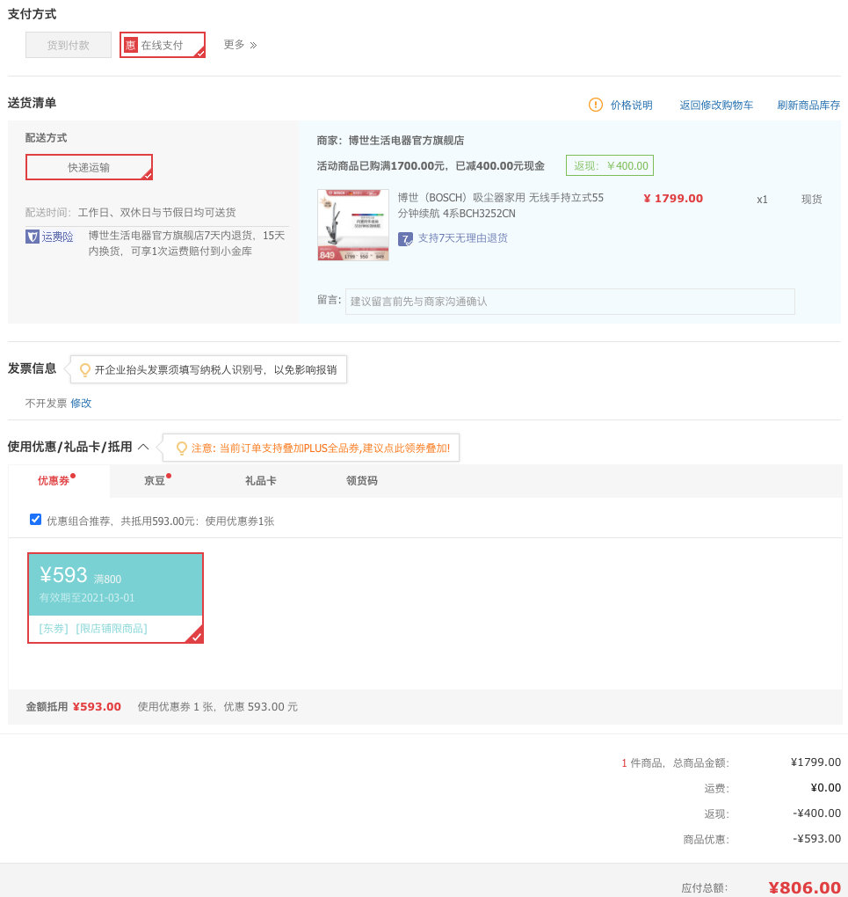848x897 pixels.
Task: Deselect the ¥593 满800 coupon card
Action: [115, 598]
